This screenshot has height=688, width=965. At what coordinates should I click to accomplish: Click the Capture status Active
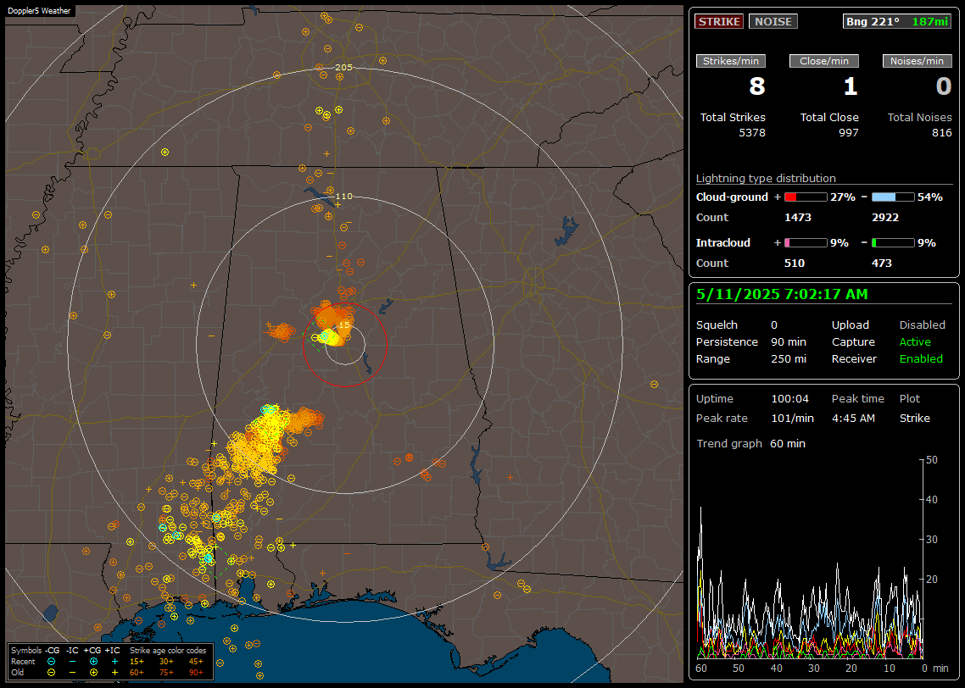(x=914, y=341)
